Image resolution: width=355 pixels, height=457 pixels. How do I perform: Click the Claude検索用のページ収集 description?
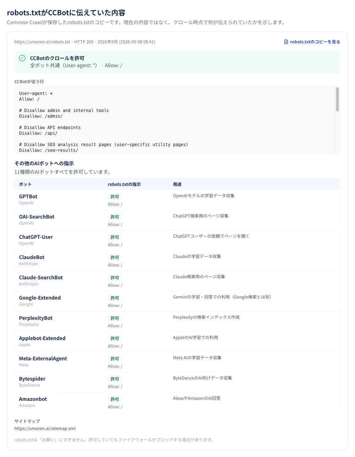coord(199,277)
